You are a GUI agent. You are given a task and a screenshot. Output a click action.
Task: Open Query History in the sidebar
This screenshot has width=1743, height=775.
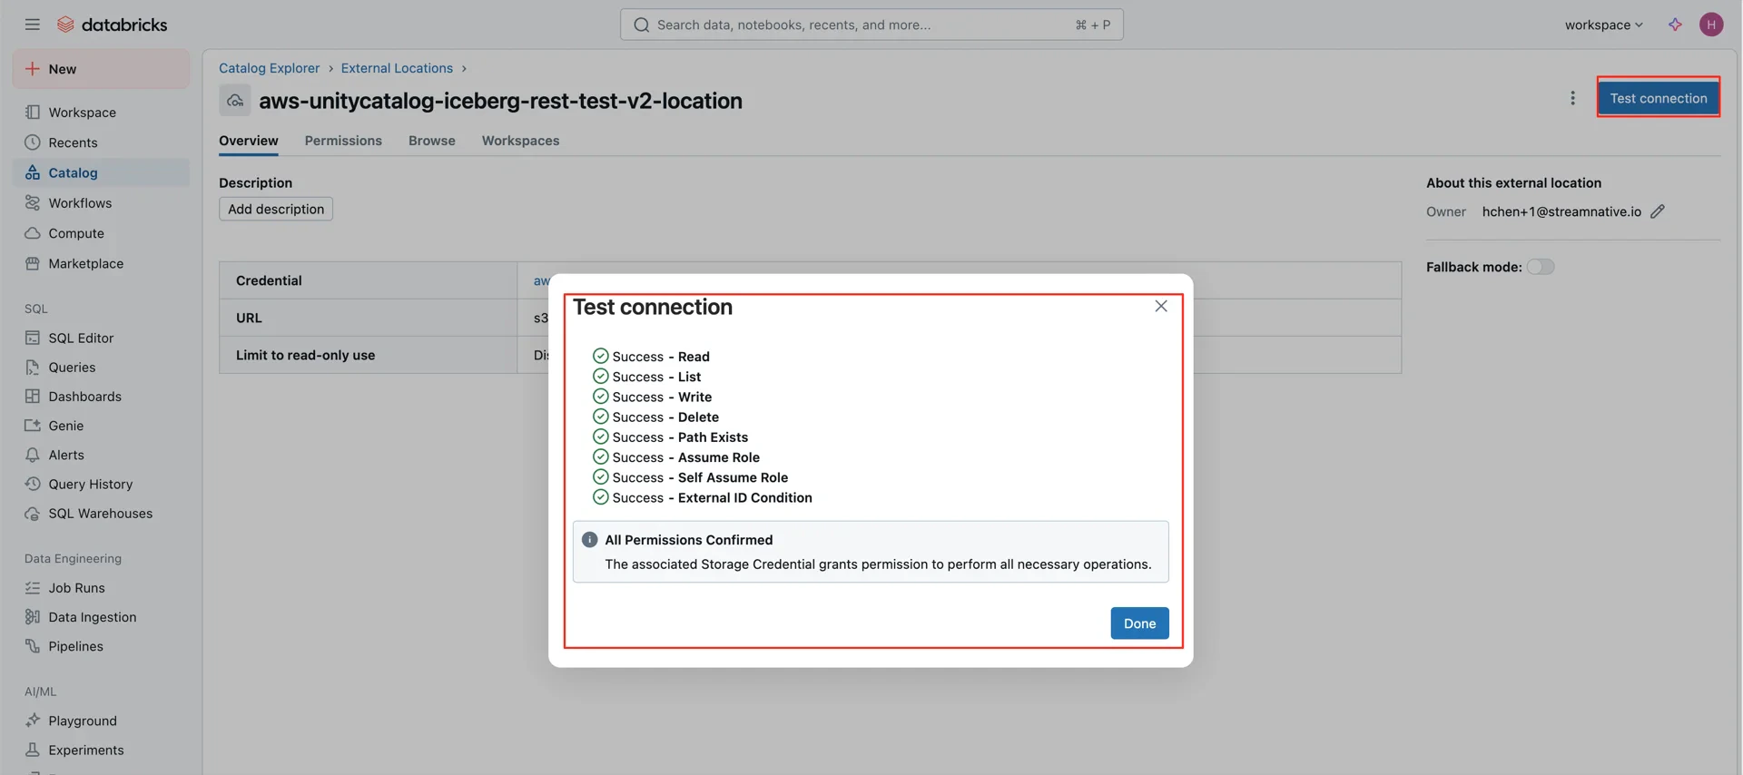tap(101, 484)
